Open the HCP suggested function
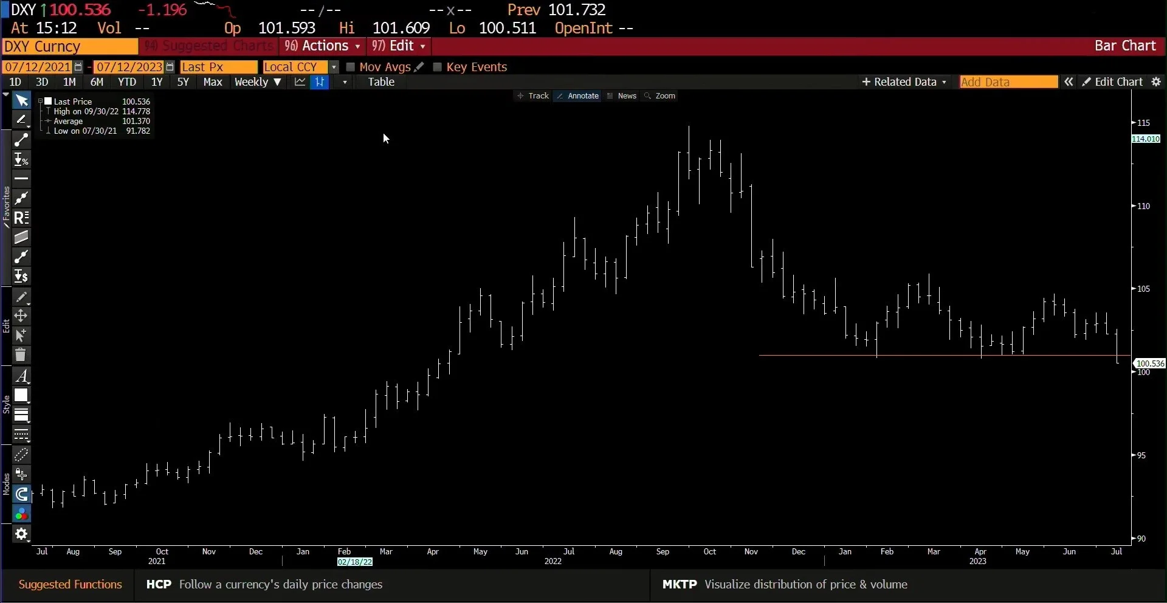Image resolution: width=1167 pixels, height=603 pixels. click(x=264, y=585)
